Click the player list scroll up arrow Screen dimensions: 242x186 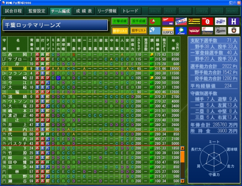182,148
